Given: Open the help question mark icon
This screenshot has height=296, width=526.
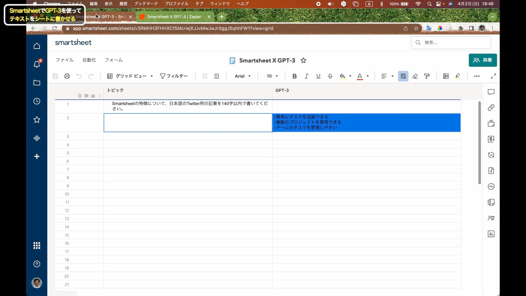Looking at the screenshot, I should [x=37, y=264].
